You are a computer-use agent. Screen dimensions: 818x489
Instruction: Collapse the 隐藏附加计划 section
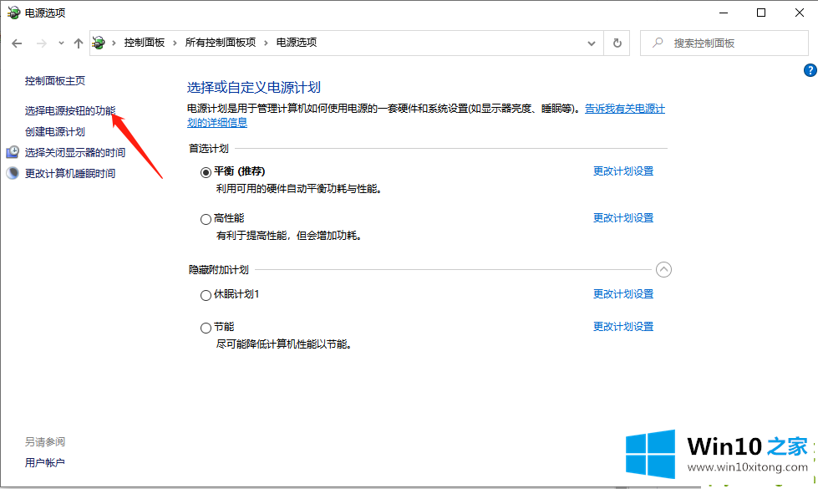[663, 269]
